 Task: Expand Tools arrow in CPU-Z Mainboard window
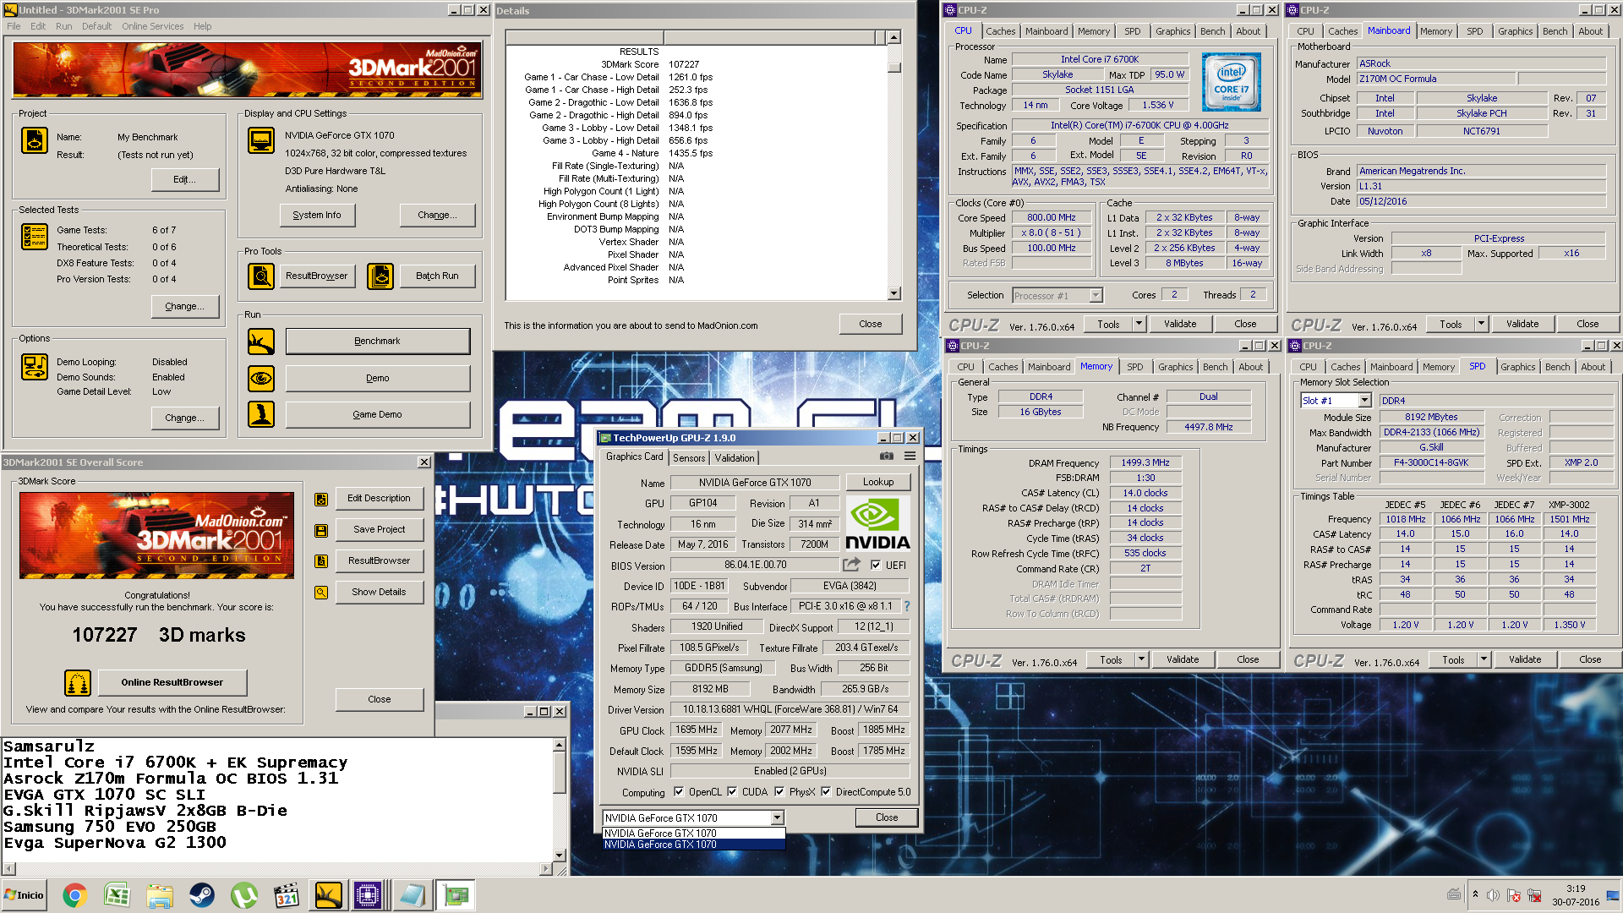pyautogui.click(x=1481, y=324)
